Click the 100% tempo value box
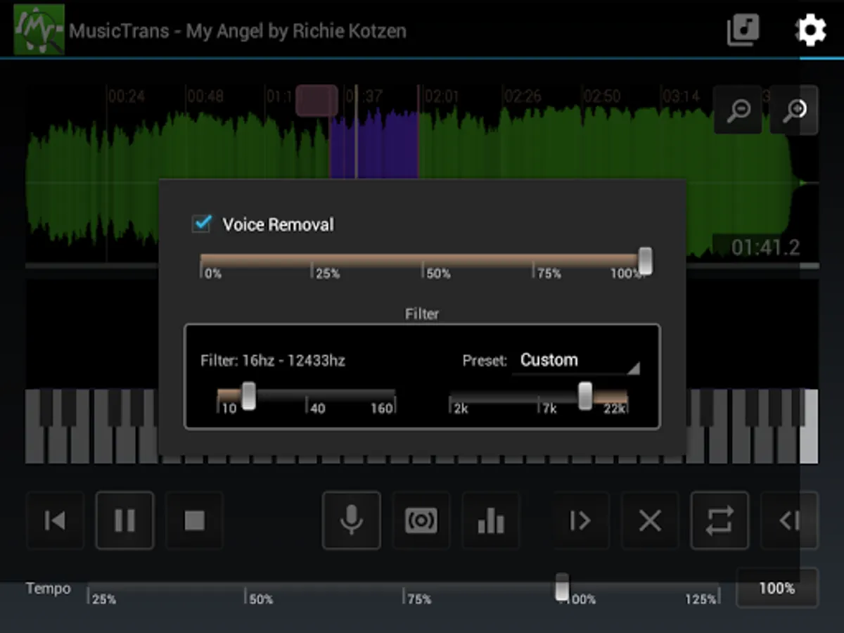 [x=777, y=588]
